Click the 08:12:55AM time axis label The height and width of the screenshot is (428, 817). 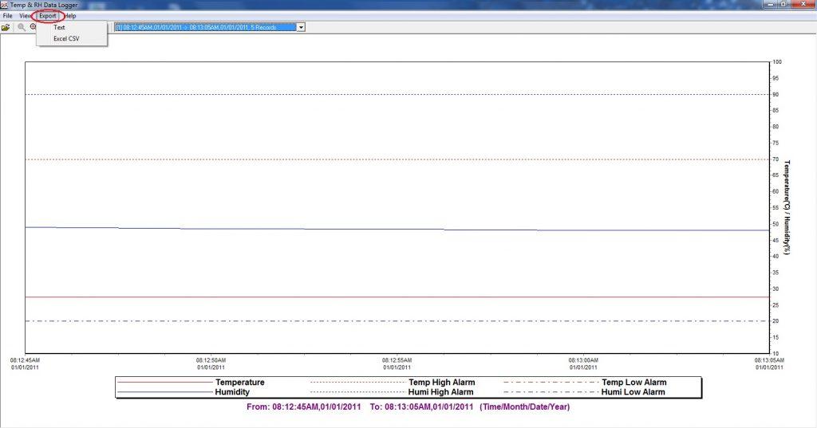click(x=397, y=363)
